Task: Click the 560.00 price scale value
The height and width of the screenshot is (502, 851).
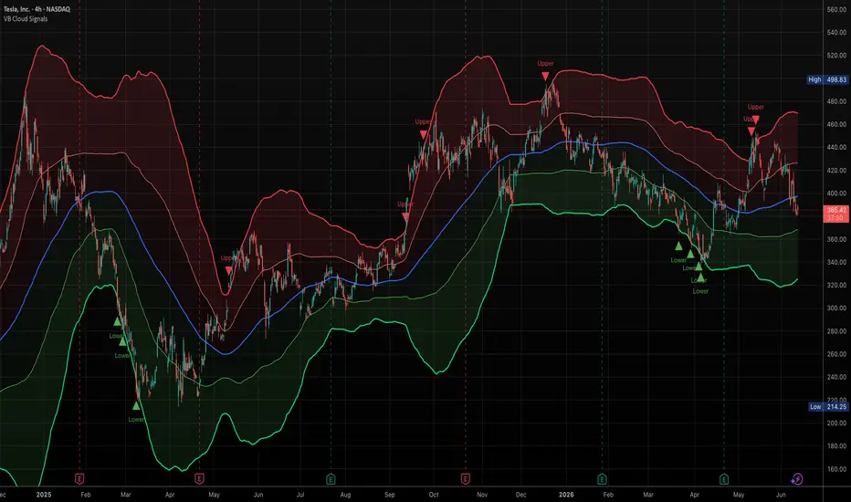Action: coord(836,10)
